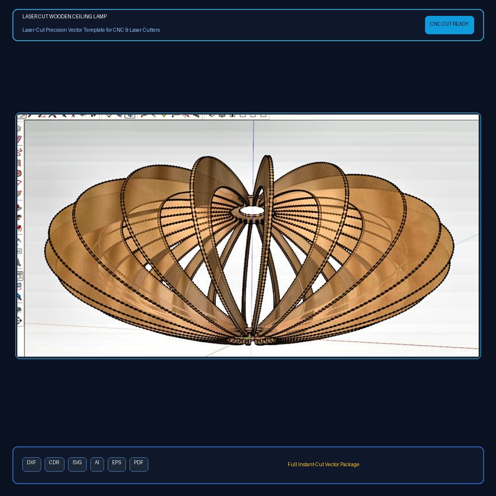Select the Look Around eye tool
The height and width of the screenshot is (496, 496).
[x=19, y=310]
